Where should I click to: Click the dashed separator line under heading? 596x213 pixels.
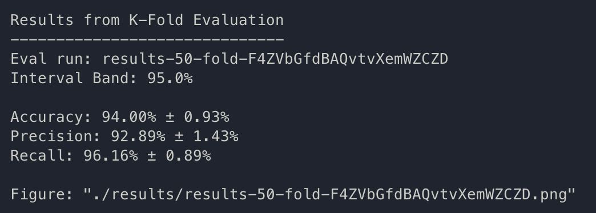click(147, 39)
